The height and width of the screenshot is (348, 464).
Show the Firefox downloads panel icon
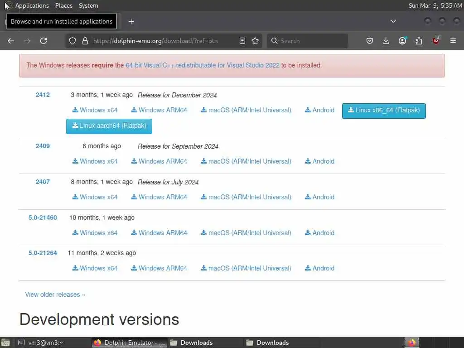click(386, 41)
